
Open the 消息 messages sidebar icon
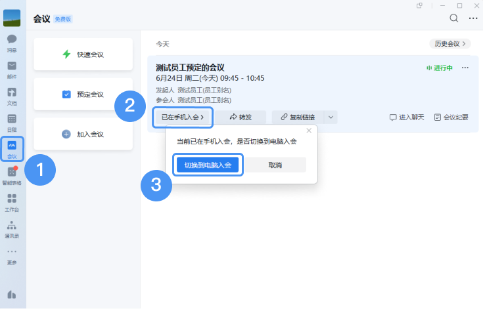point(12,42)
